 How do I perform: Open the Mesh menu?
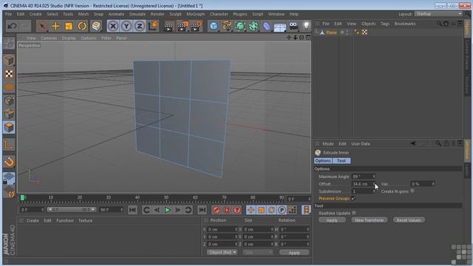pos(84,14)
